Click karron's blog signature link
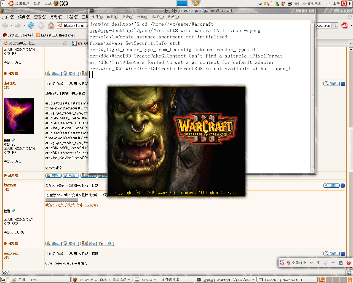 click(x=72, y=205)
